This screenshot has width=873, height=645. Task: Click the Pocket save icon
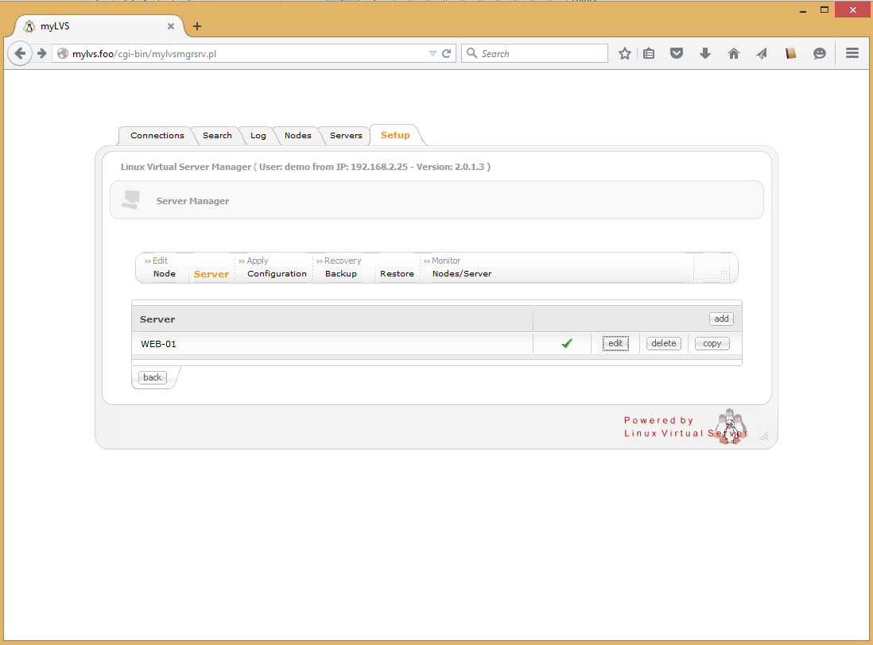[x=677, y=53]
